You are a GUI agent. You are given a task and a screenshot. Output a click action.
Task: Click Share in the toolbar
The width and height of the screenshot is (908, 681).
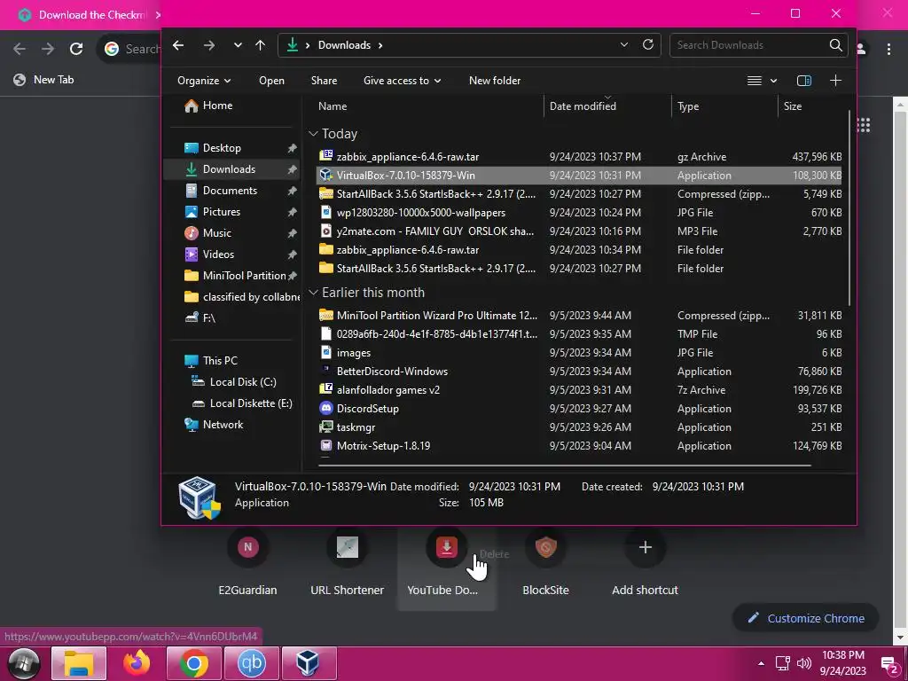[x=324, y=81]
